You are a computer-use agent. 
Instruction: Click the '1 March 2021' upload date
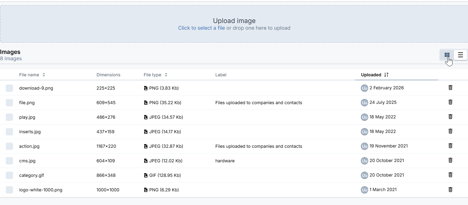[383, 190]
